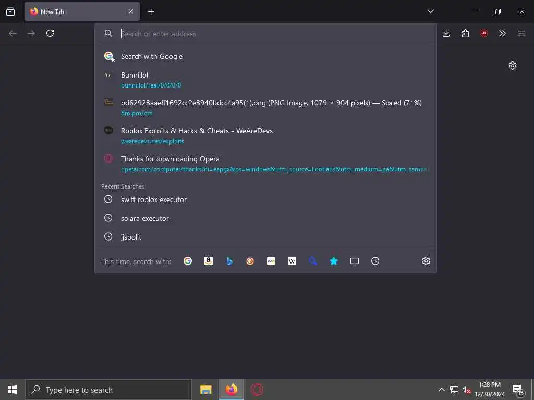The image size is (534, 400).
Task: Open the uBlock Origin extension icon
Action: click(484, 33)
